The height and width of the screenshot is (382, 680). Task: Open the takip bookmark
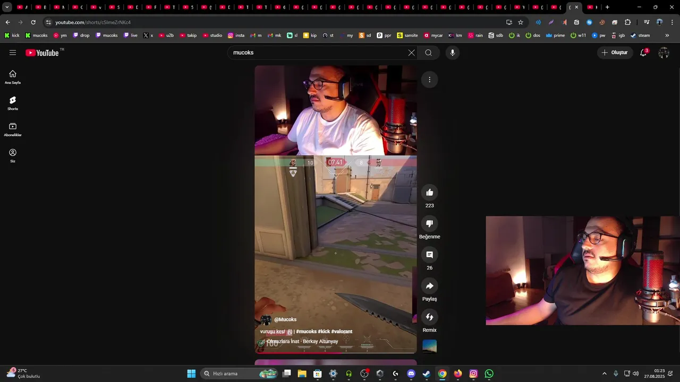point(188,36)
